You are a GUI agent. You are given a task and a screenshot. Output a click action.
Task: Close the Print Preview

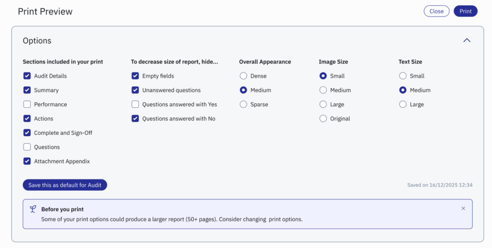(436, 11)
